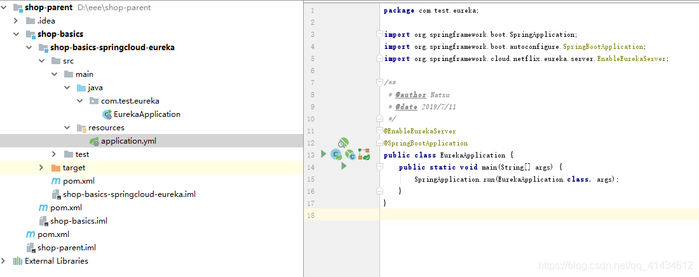Click the @date tag in the Javadoc
699x277 pixels.
point(406,107)
